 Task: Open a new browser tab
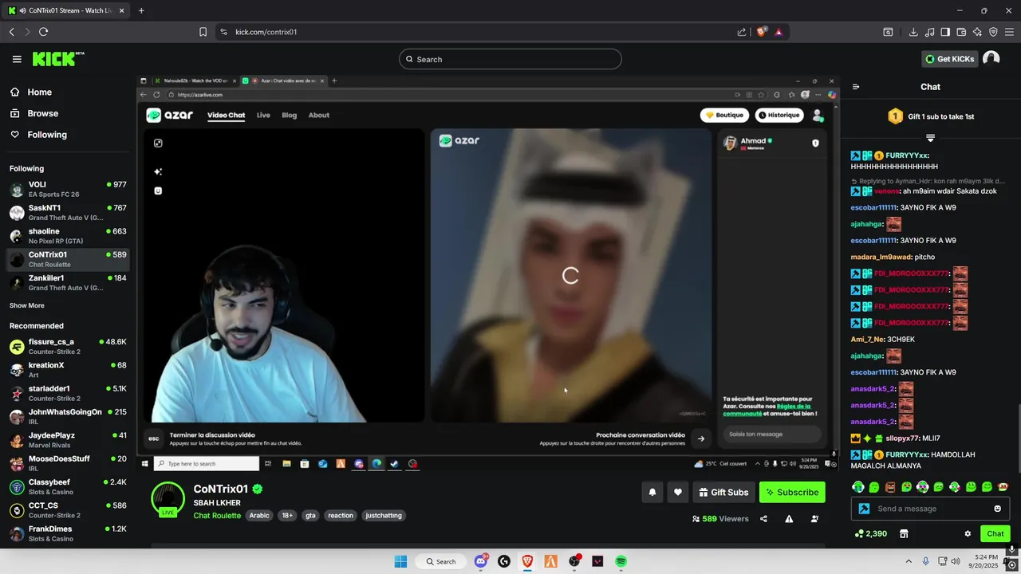(141, 10)
